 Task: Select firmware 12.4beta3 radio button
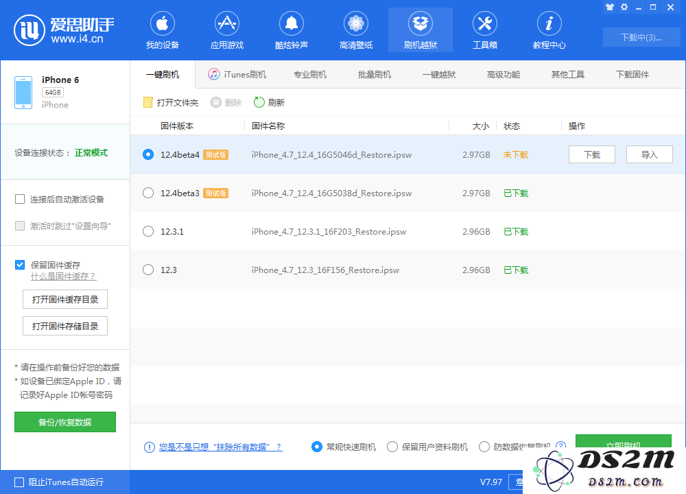coord(148,193)
